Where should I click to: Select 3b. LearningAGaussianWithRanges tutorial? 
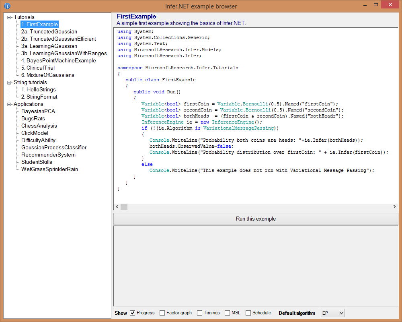64,53
